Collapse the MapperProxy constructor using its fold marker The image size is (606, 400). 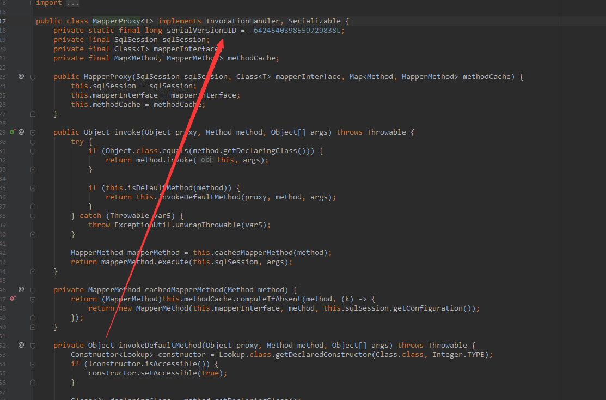tap(33, 77)
